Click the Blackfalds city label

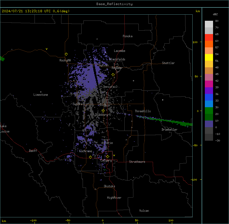117,59
